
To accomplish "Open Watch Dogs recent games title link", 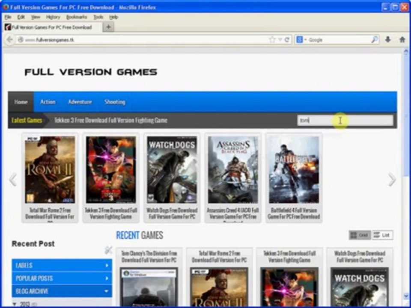I will click(360, 257).
